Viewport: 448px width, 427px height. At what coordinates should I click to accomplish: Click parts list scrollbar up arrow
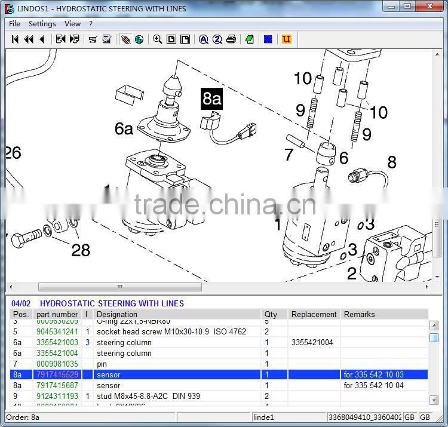(434, 325)
